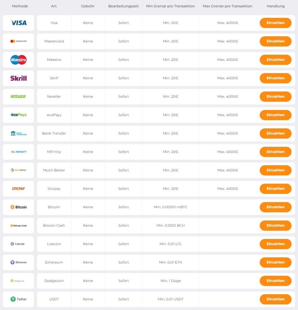Click the Skrill logo
Image resolution: width=298 pixels, height=310 pixels.
[18, 78]
